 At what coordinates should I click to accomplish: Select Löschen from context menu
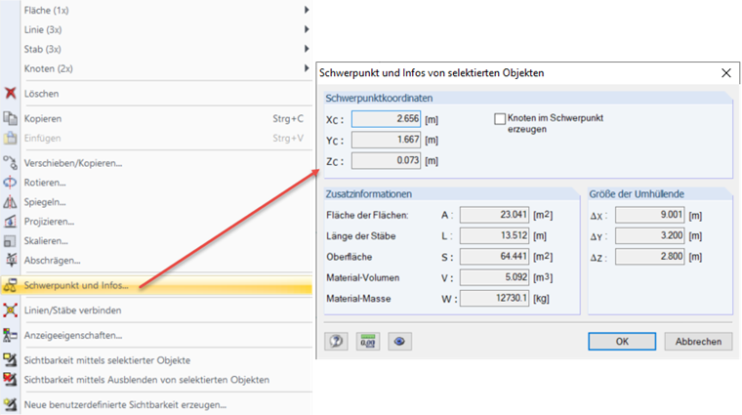point(156,94)
